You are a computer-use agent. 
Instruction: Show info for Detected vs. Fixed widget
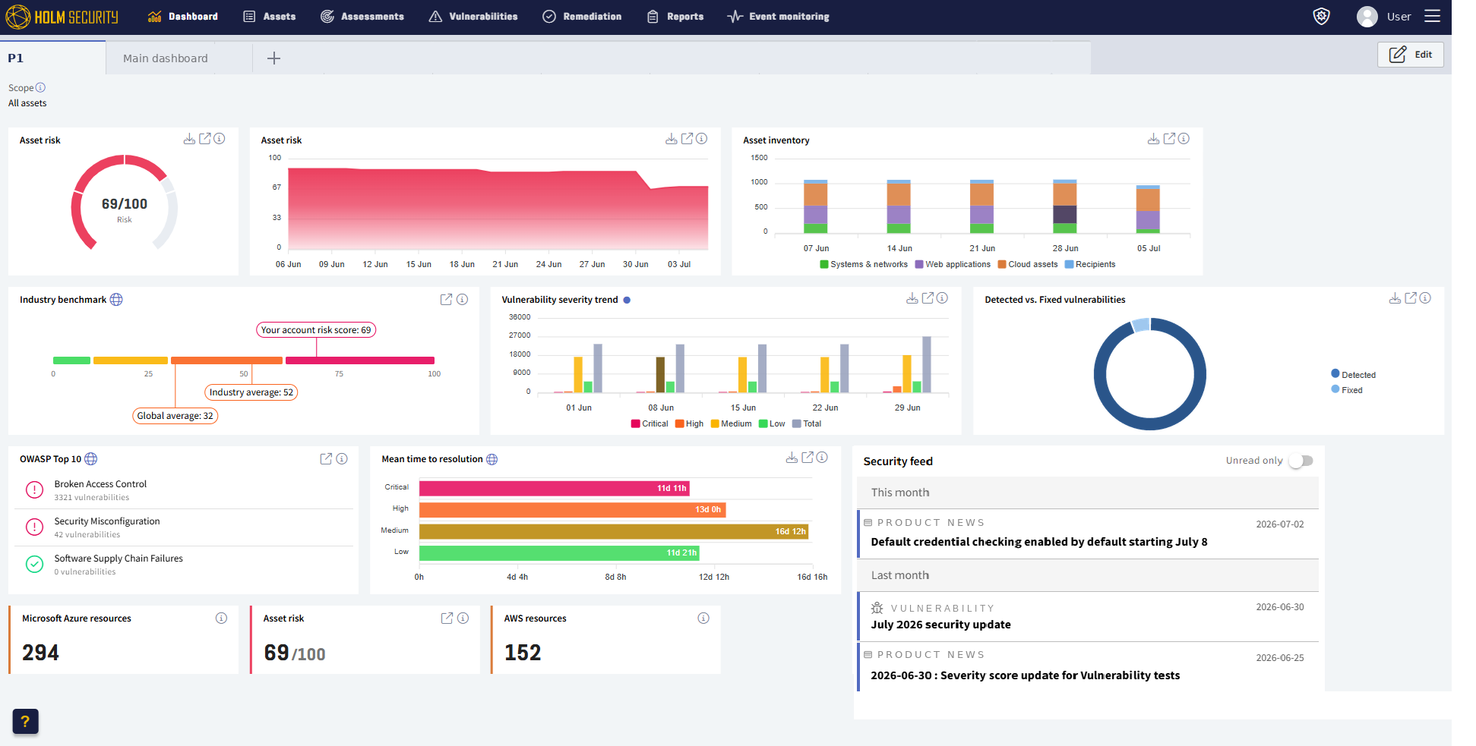pyautogui.click(x=1425, y=298)
